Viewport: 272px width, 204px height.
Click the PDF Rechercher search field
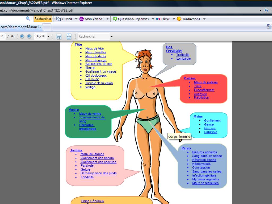point(94,36)
